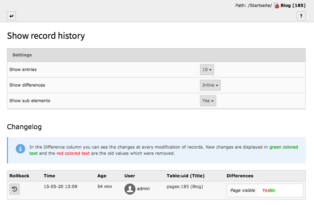
Task: Click the /Startseite/ path text
Action: pos(260,6)
